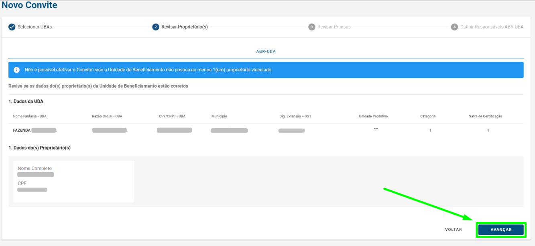This screenshot has width=535, height=246.
Task: Click the Razão Social - UBA column header
Action: (x=107, y=116)
